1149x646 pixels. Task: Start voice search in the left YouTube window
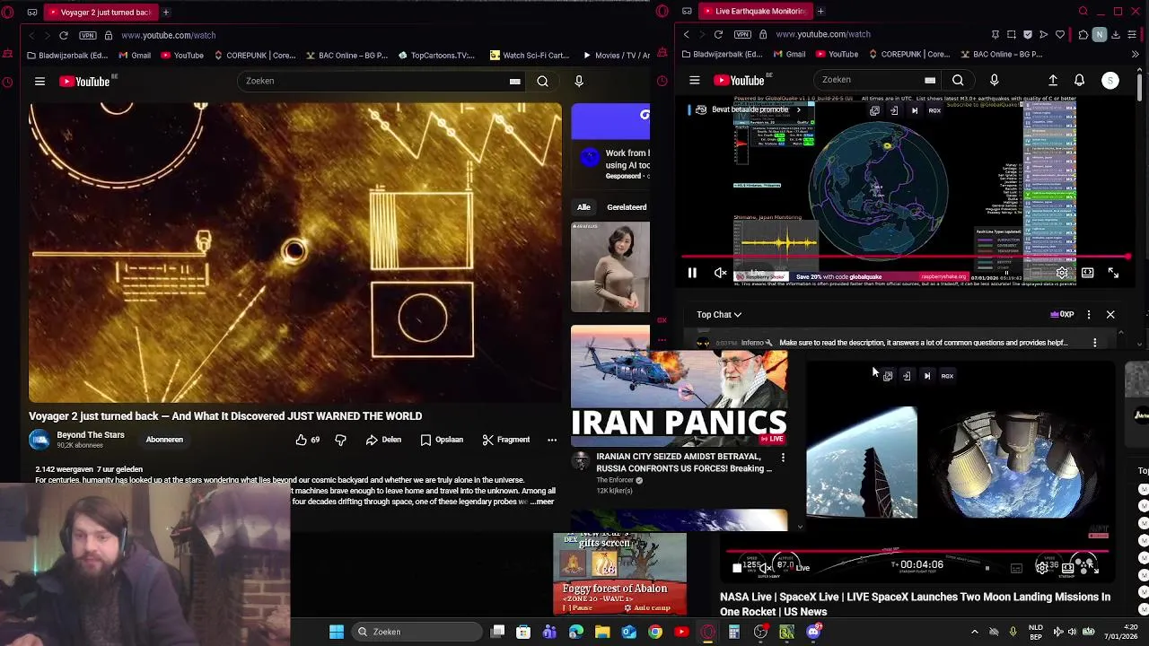coord(579,82)
